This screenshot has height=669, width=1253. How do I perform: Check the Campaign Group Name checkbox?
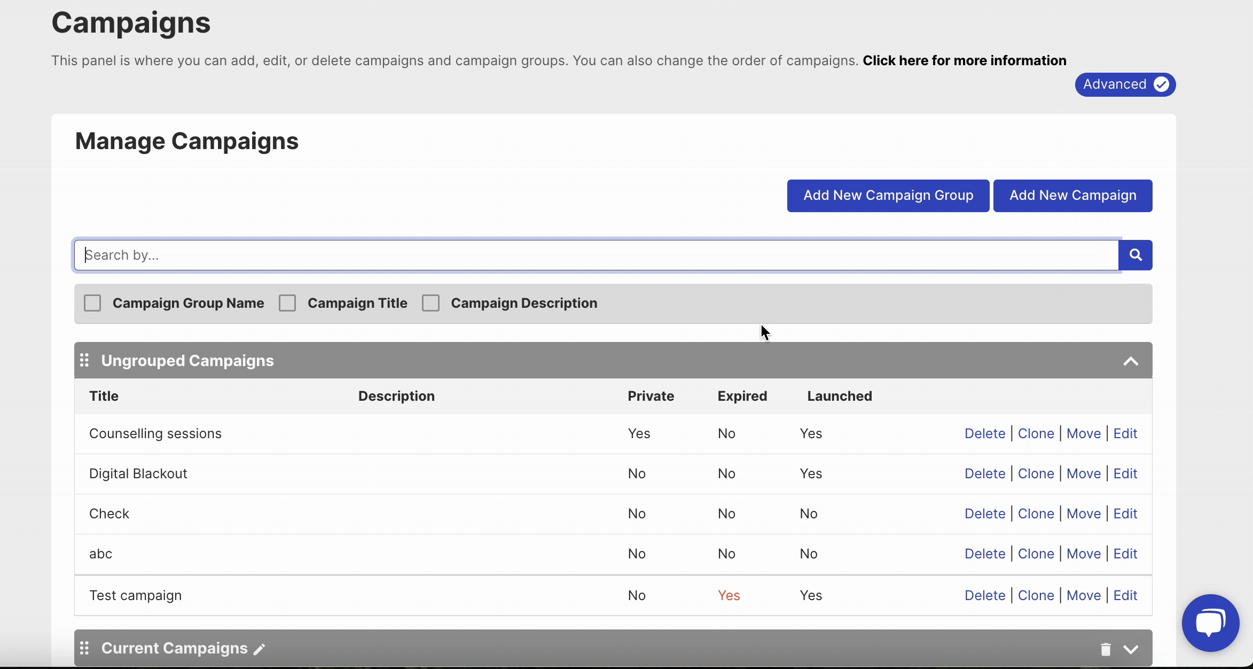(92, 303)
